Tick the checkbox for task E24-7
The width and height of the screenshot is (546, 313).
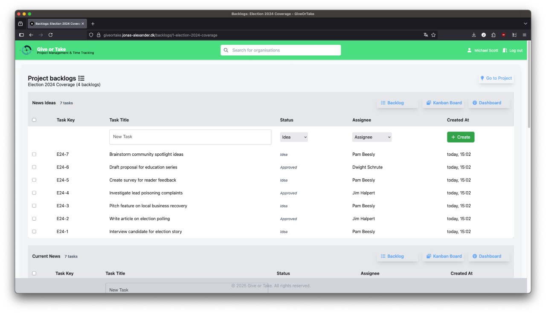(x=34, y=154)
